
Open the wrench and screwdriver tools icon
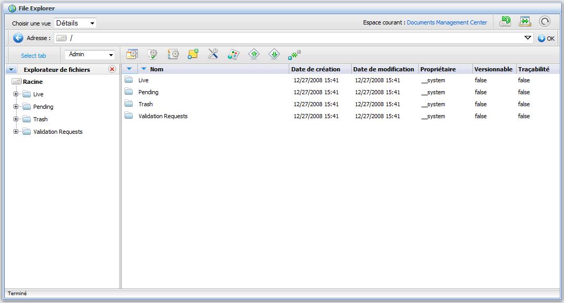213,54
